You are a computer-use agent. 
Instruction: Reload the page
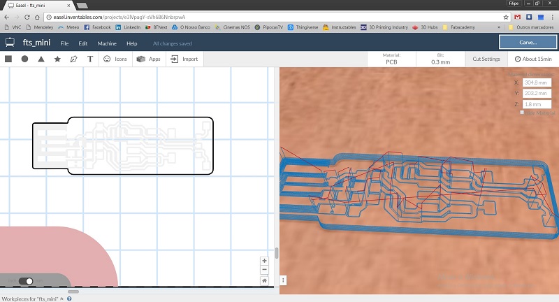[27, 17]
